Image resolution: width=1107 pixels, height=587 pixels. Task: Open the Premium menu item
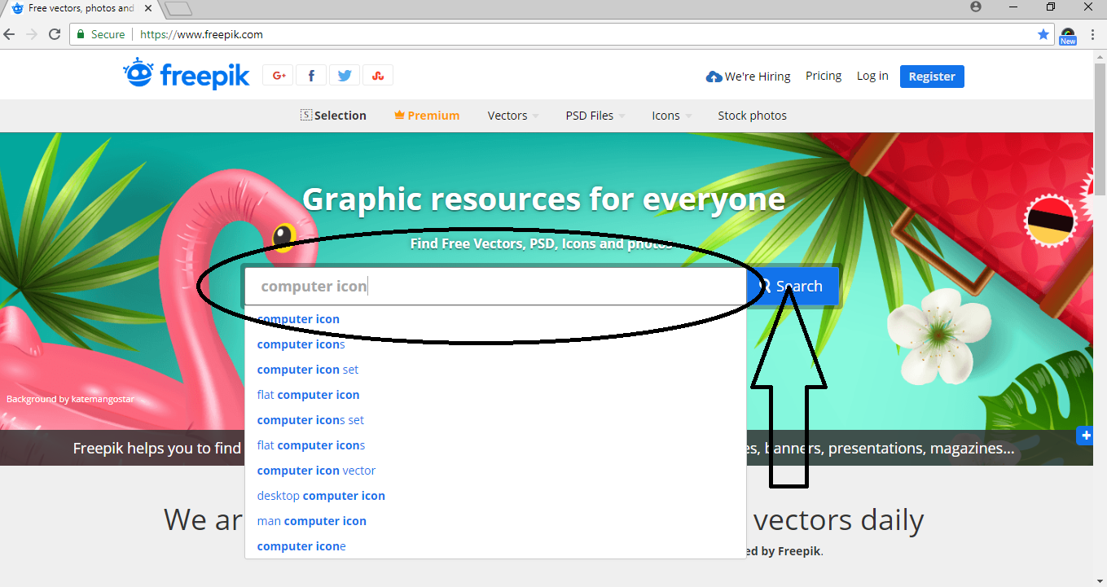coord(427,116)
